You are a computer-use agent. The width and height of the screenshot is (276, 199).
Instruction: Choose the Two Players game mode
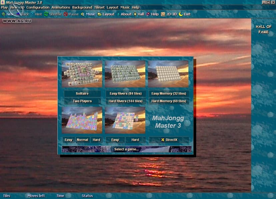pos(82,101)
